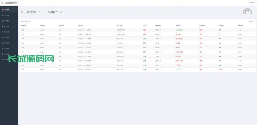257x125 pixels.
Task: Expand the 系统设置 submenu arrow
Action: 16,37
